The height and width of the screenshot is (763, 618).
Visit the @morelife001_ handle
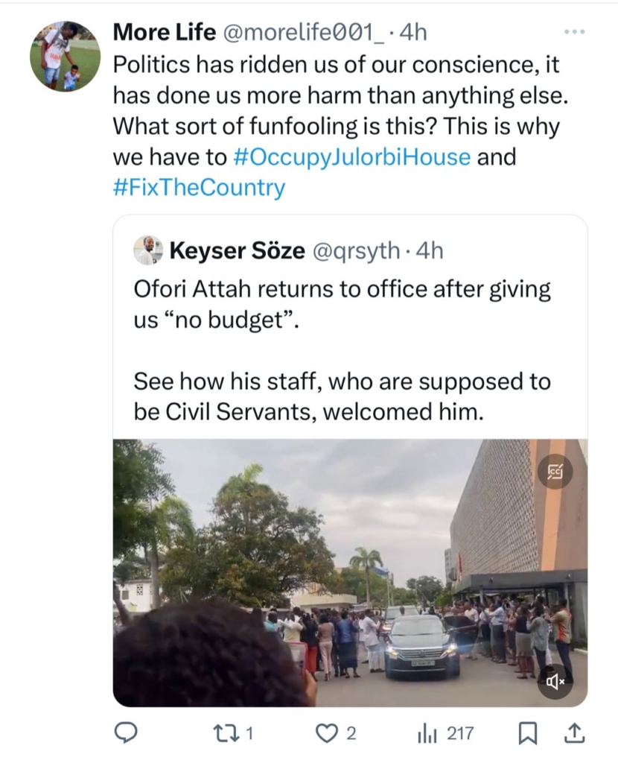tap(302, 33)
